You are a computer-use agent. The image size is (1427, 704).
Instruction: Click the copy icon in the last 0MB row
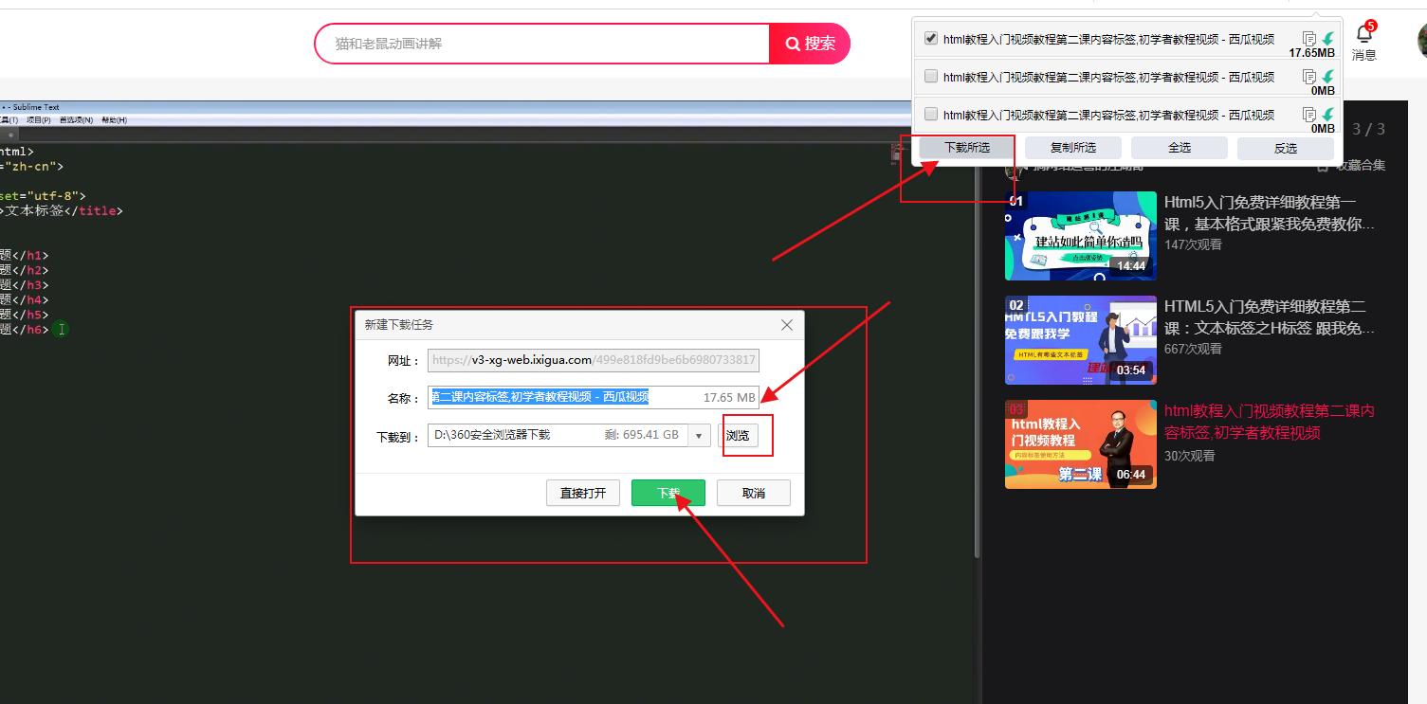(x=1309, y=115)
